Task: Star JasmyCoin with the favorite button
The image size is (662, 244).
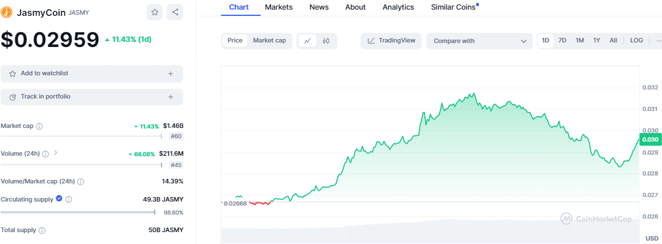Action: [155, 12]
